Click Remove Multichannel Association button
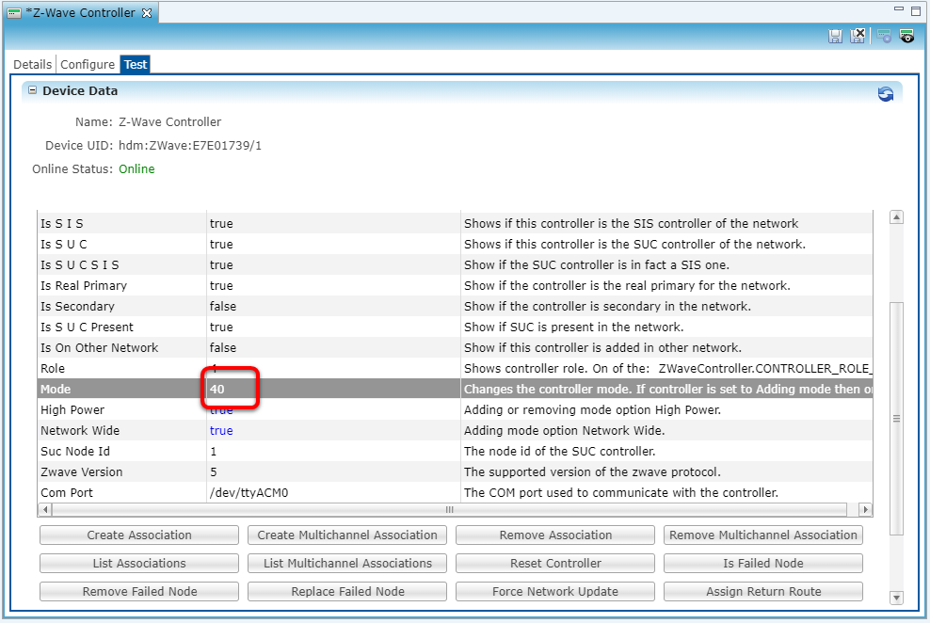This screenshot has width=930, height=623. [763, 535]
